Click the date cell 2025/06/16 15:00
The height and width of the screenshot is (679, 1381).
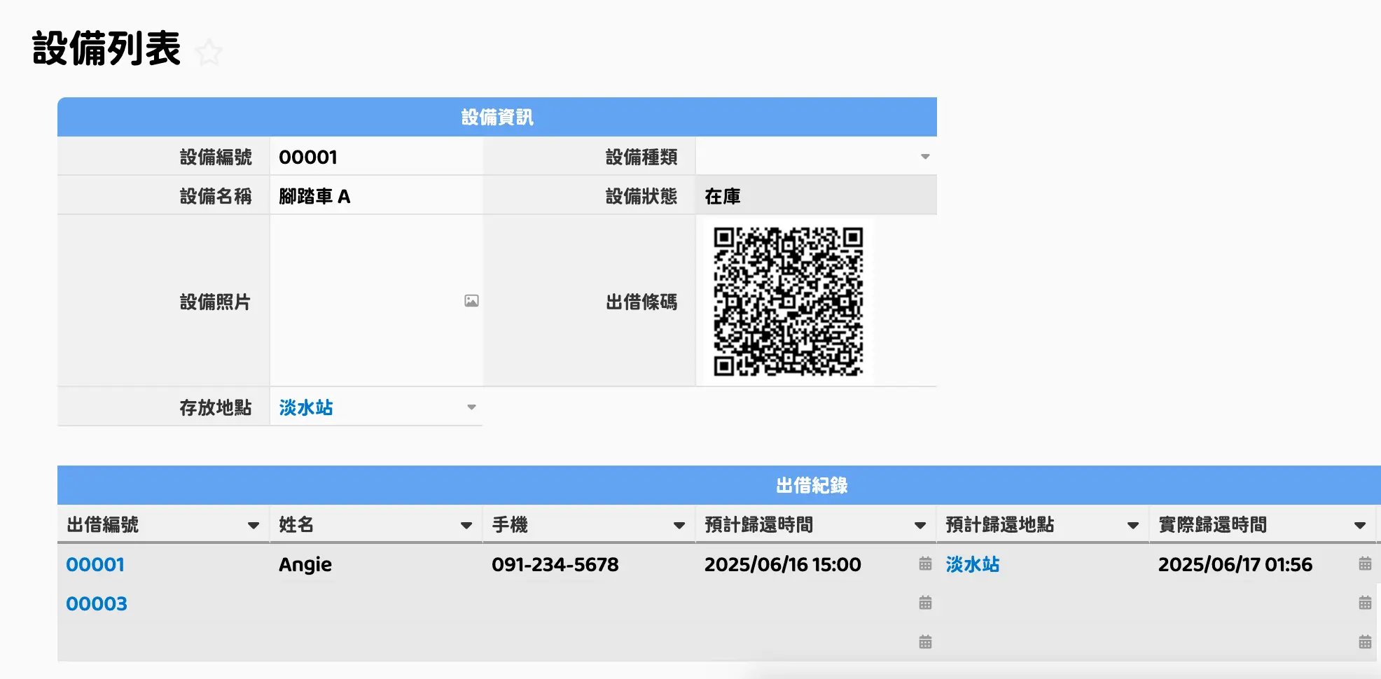783,564
